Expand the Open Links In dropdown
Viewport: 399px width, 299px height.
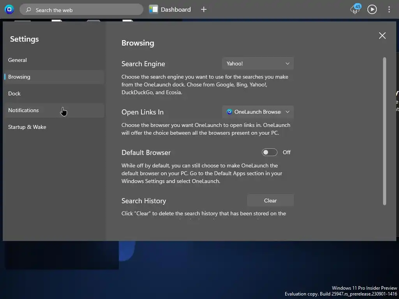click(x=258, y=112)
